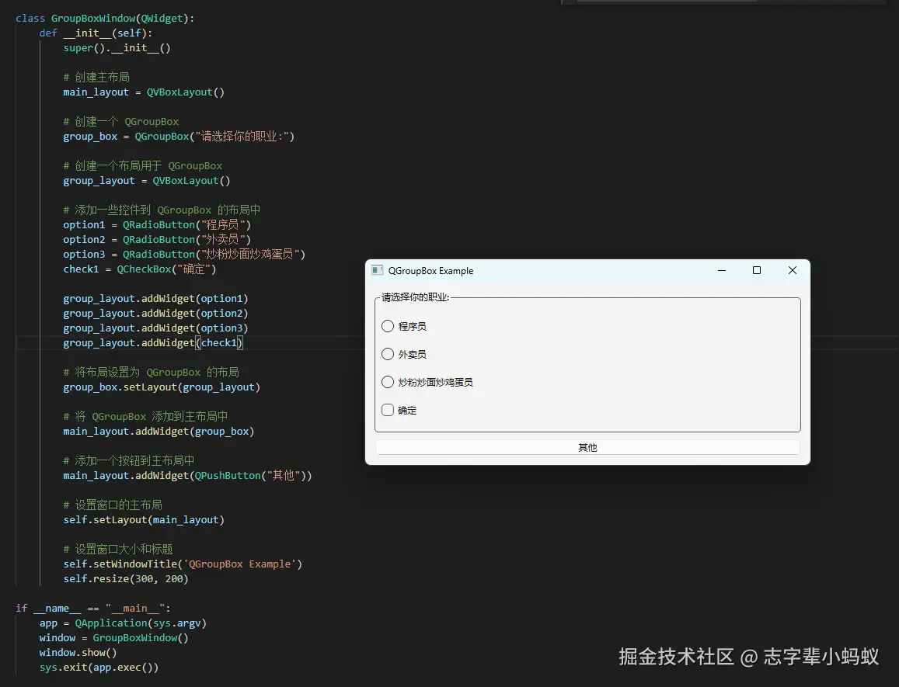The image size is (899, 687).
Task: Click the main_layout = QVBoxLayout() line
Action: (144, 92)
